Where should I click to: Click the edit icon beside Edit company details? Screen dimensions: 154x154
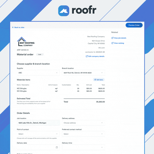coord(87,56)
